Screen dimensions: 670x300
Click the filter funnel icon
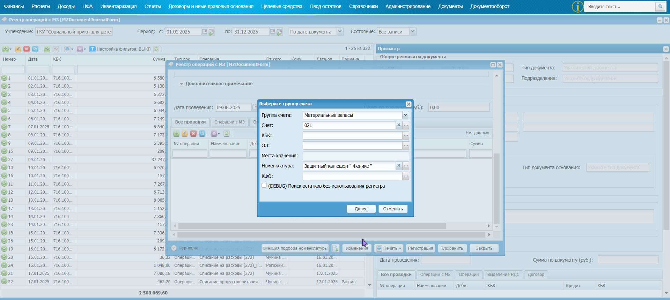point(92,49)
